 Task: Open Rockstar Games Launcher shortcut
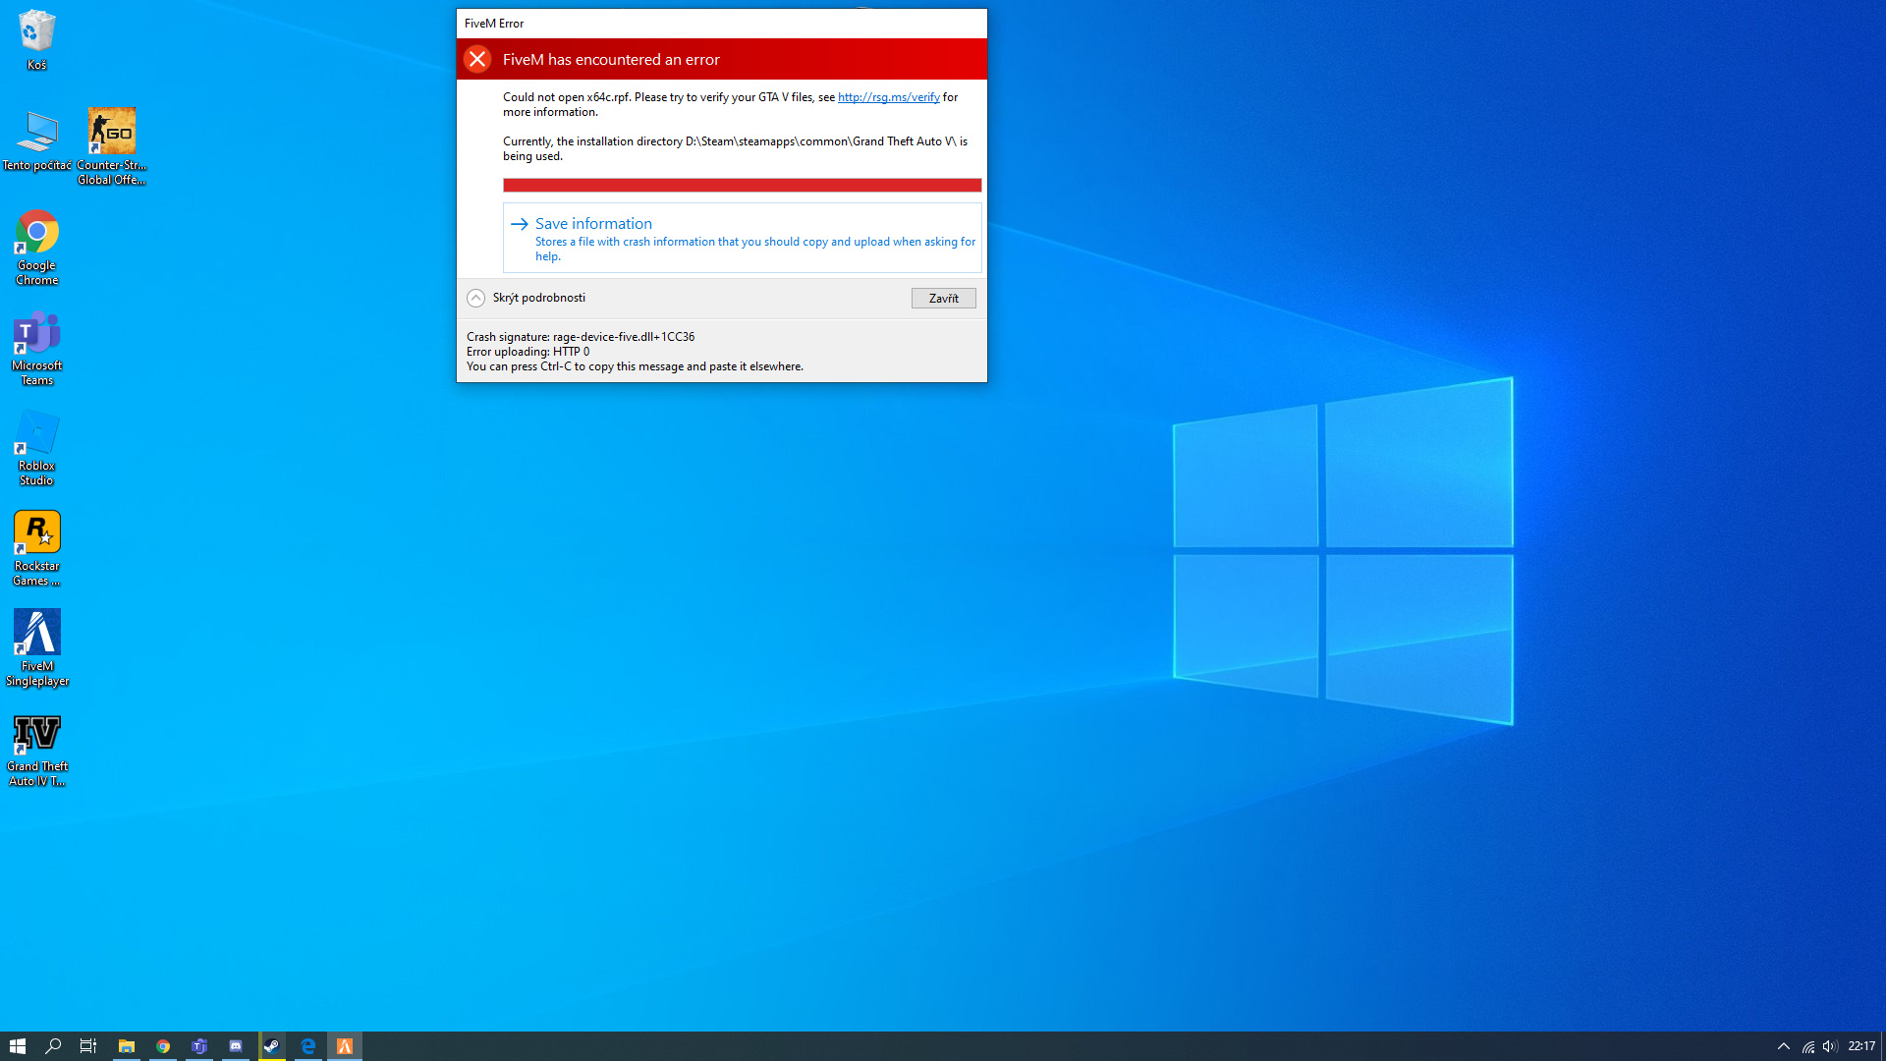(36, 548)
